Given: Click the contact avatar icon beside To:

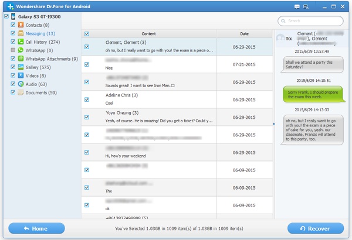Looking at the screenshot, I should pyautogui.click(x=280, y=38).
